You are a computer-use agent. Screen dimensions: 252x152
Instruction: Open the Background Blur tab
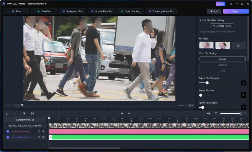pos(72,11)
